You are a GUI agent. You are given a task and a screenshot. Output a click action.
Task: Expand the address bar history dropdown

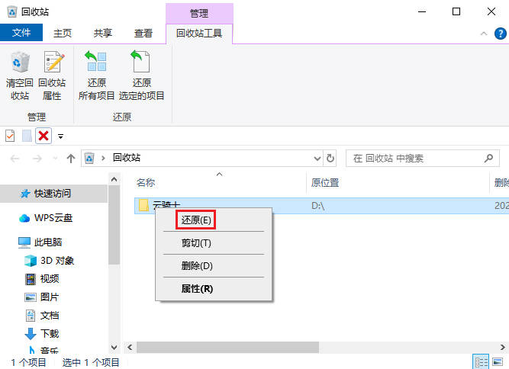(318, 159)
